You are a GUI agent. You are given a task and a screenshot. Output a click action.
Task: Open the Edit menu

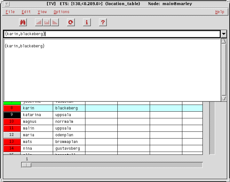tap(26, 12)
